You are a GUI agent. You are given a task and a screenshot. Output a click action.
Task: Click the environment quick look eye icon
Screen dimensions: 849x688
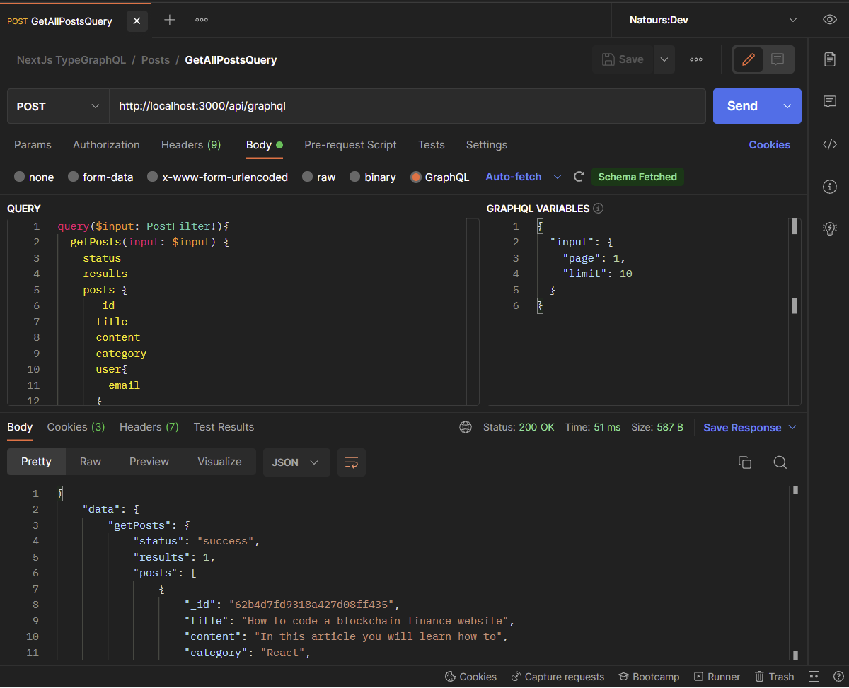830,20
